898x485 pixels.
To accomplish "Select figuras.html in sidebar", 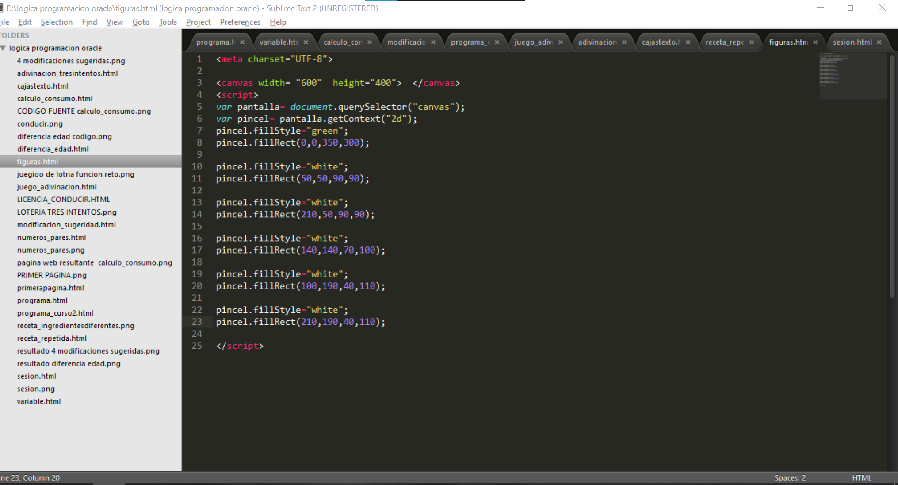I will (91, 162).
